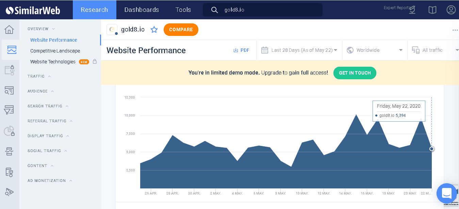Viewport: 459px width, 209px height.
Task: Open the date range dropdown
Action: tap(299, 50)
